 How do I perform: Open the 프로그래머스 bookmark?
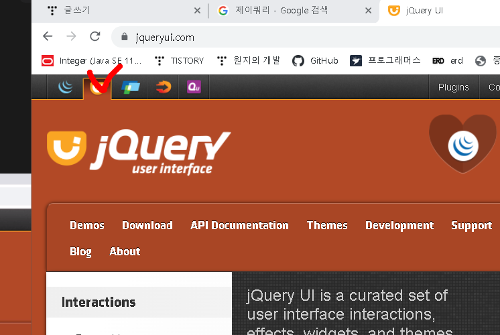[385, 60]
